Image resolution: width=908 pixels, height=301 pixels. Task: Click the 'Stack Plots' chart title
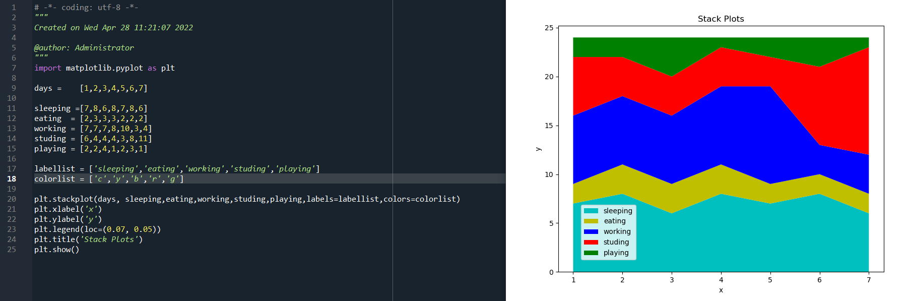pyautogui.click(x=721, y=19)
